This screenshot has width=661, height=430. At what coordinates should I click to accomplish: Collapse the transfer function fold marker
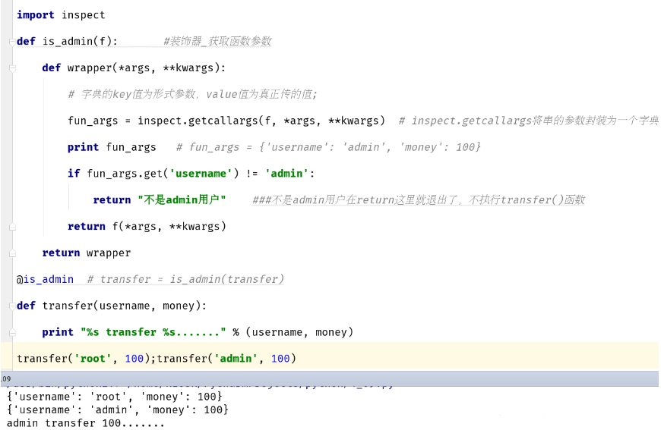pyautogui.click(x=12, y=306)
